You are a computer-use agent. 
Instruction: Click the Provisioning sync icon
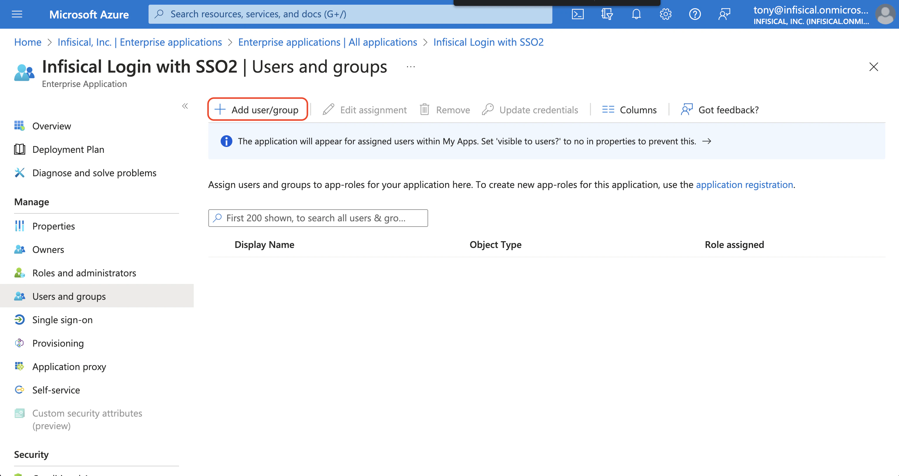click(x=20, y=343)
